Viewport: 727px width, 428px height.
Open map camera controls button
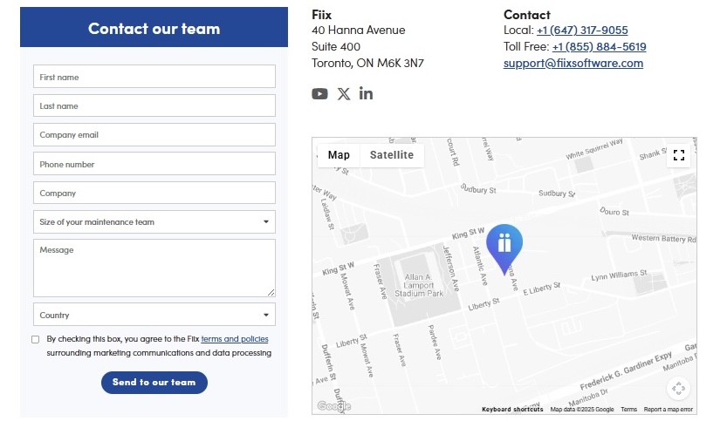pos(679,389)
